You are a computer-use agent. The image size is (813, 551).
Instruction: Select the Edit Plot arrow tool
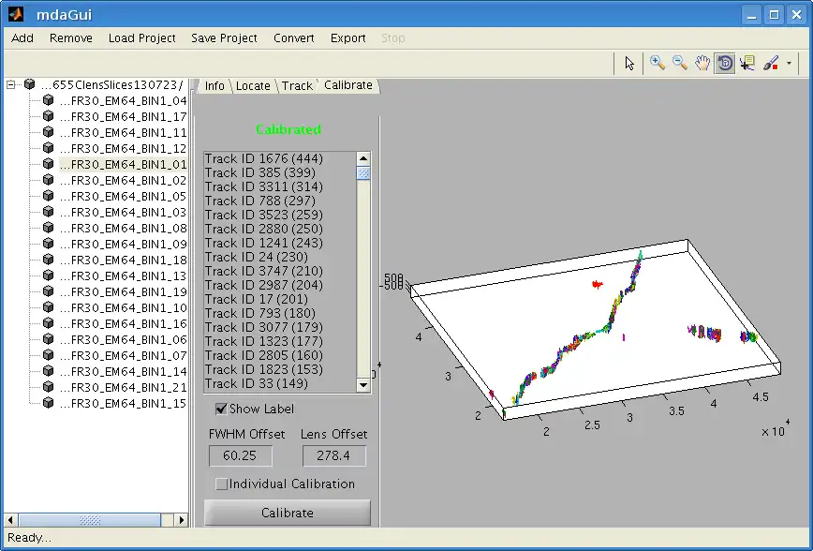tap(629, 63)
